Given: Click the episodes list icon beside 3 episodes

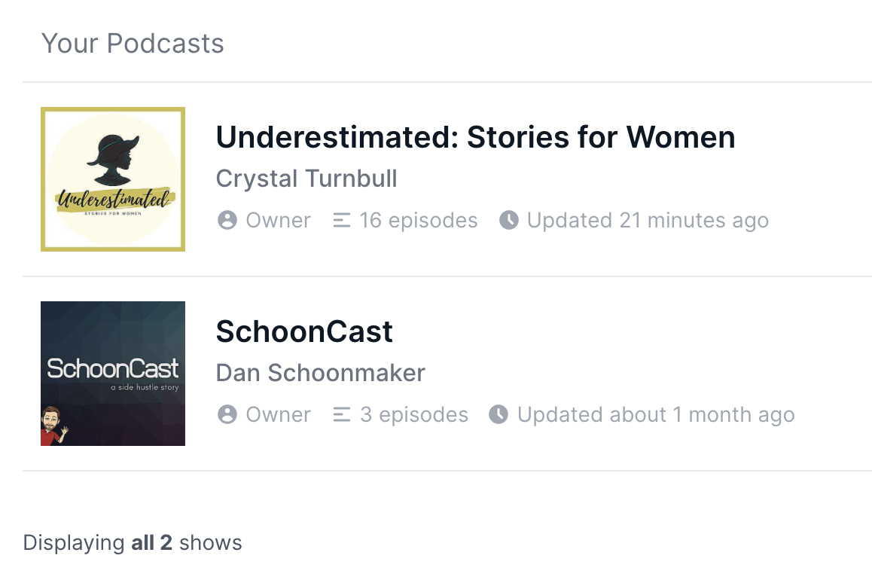Looking at the screenshot, I should tap(342, 415).
